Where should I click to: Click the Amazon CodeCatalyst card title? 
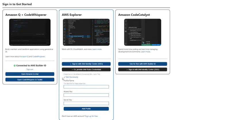[x=134, y=15]
